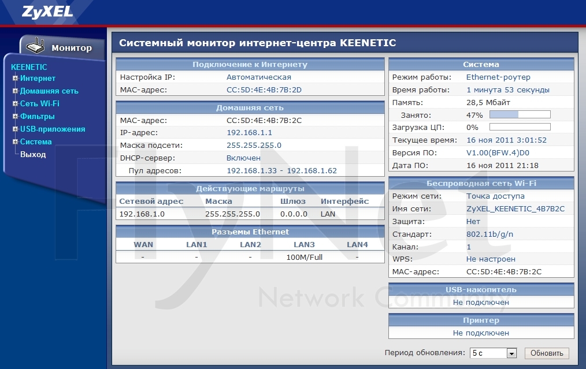This screenshot has height=369, width=586.
Task: Click the router icon next to Монитор
Action: click(35, 46)
